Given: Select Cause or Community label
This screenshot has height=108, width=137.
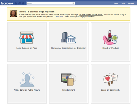Looking at the screenshot, I should (110, 90).
